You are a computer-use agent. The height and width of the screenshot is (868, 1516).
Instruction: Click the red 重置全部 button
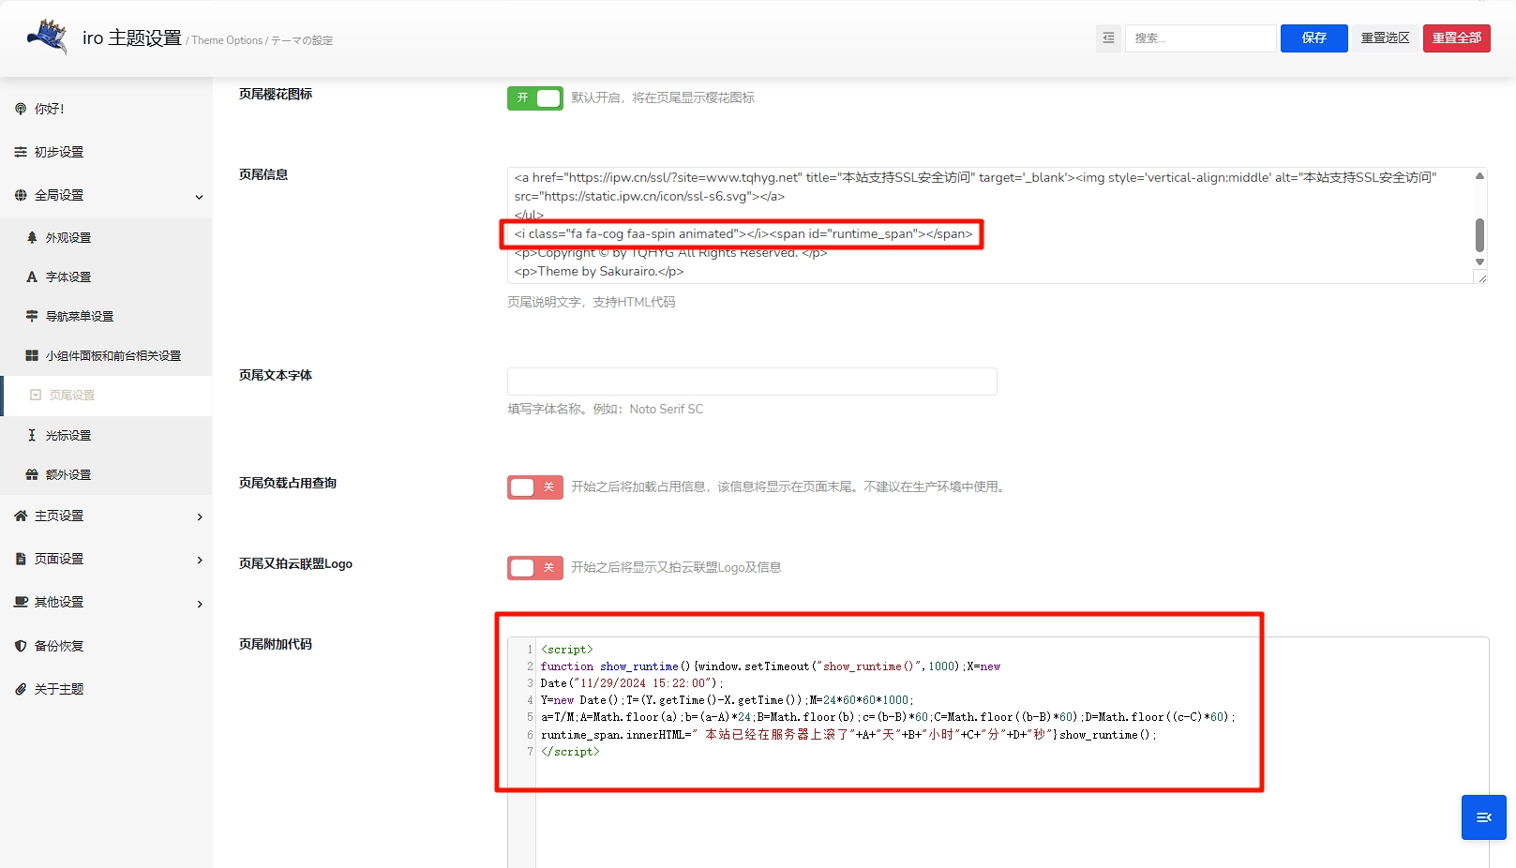click(x=1456, y=38)
